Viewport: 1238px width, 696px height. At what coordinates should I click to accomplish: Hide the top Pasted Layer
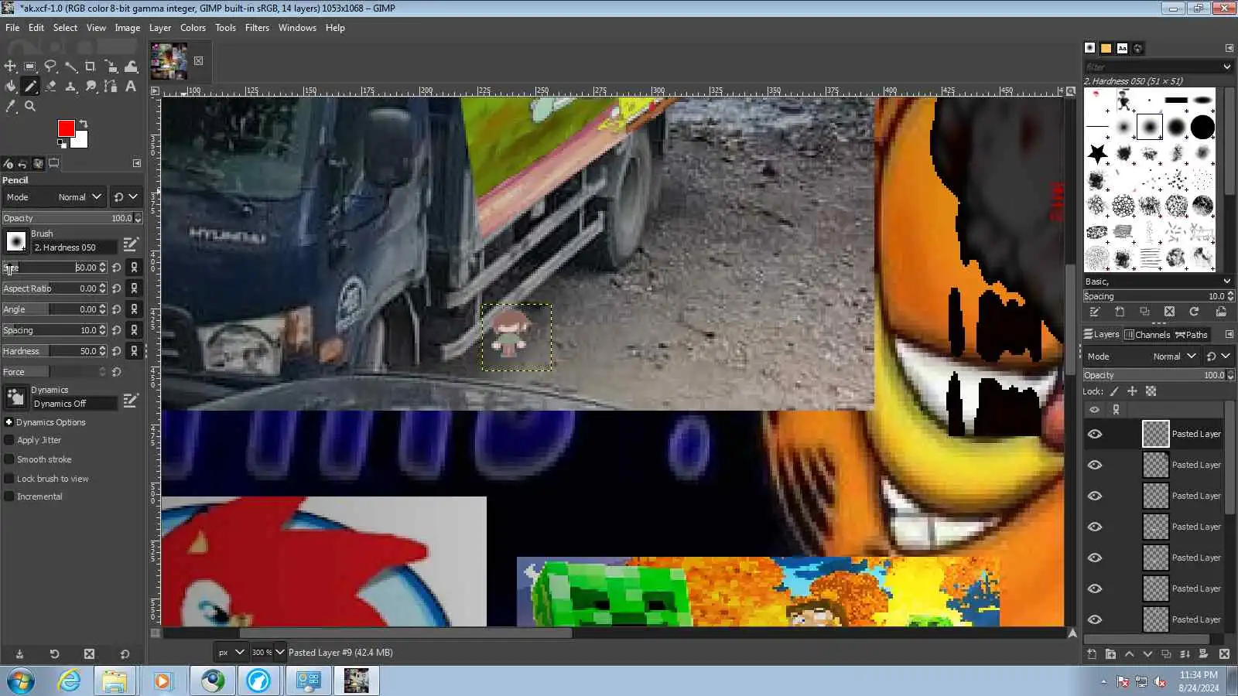tap(1095, 434)
